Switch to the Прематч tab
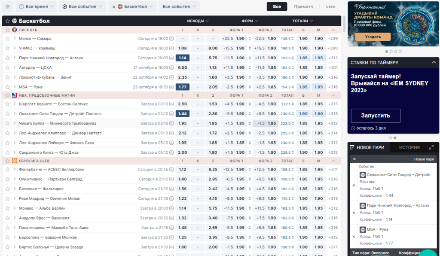This screenshot has width=440, height=256. point(303,6)
